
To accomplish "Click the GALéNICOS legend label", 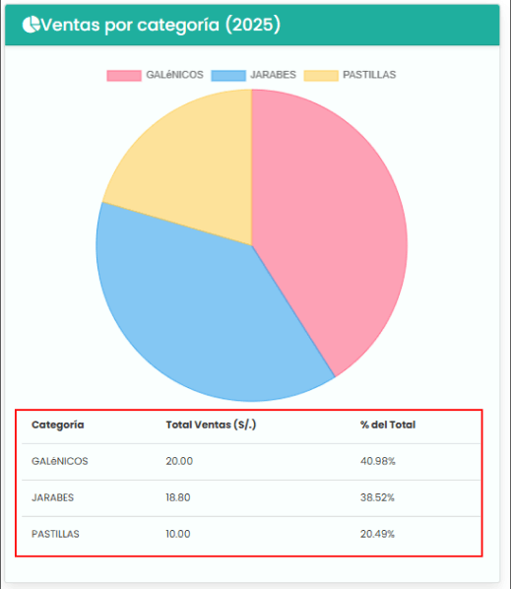I will (x=174, y=75).
